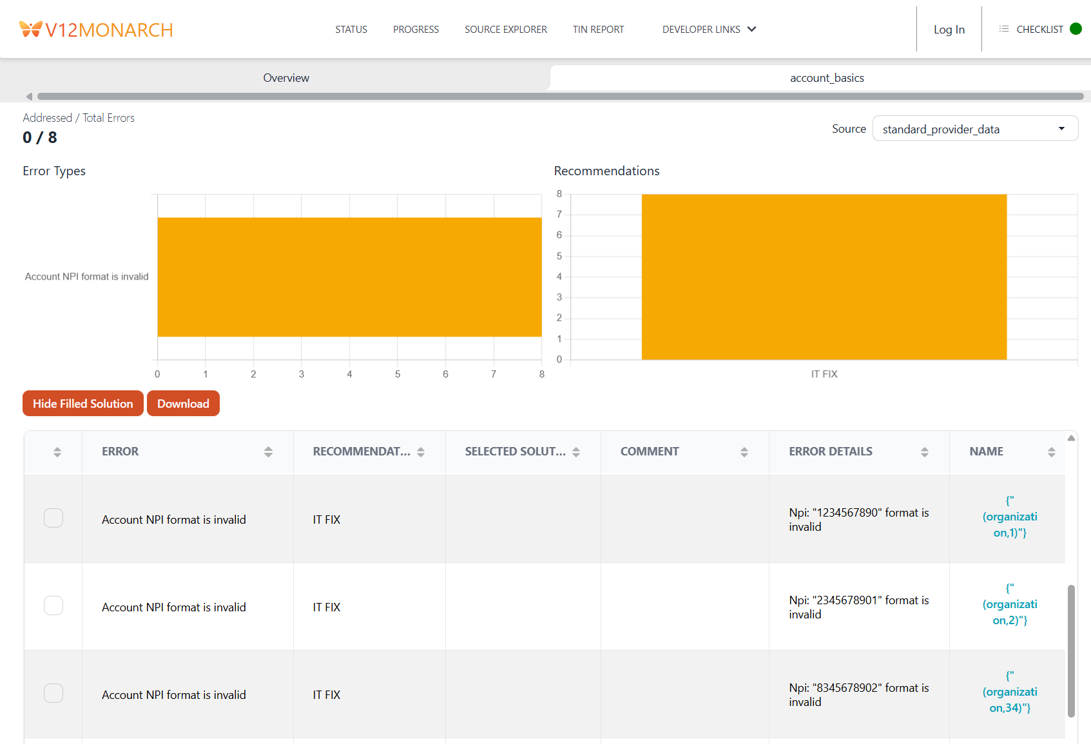Switch to the Overview tab

[285, 77]
